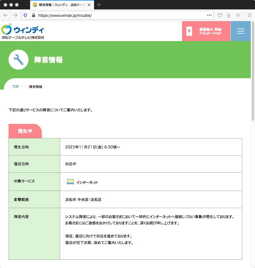Open the ウィンディ site logo
This screenshot has height=268, width=255.
coord(23,31)
